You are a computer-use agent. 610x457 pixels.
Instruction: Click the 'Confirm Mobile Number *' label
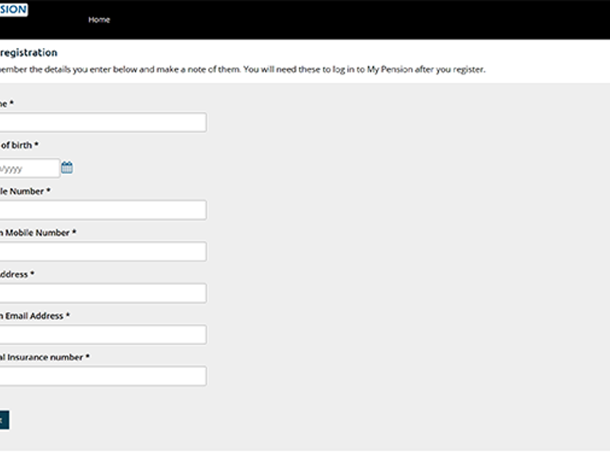pyautogui.click(x=38, y=232)
